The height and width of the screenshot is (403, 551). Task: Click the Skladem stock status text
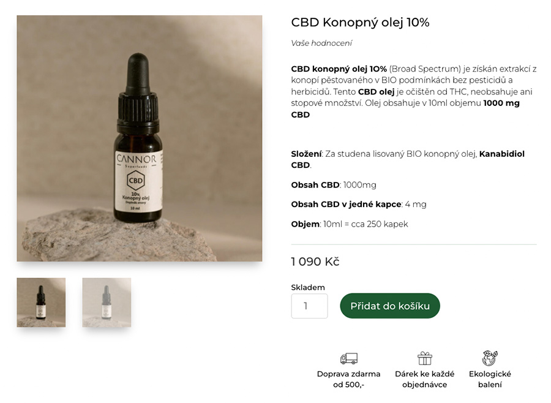[308, 287]
